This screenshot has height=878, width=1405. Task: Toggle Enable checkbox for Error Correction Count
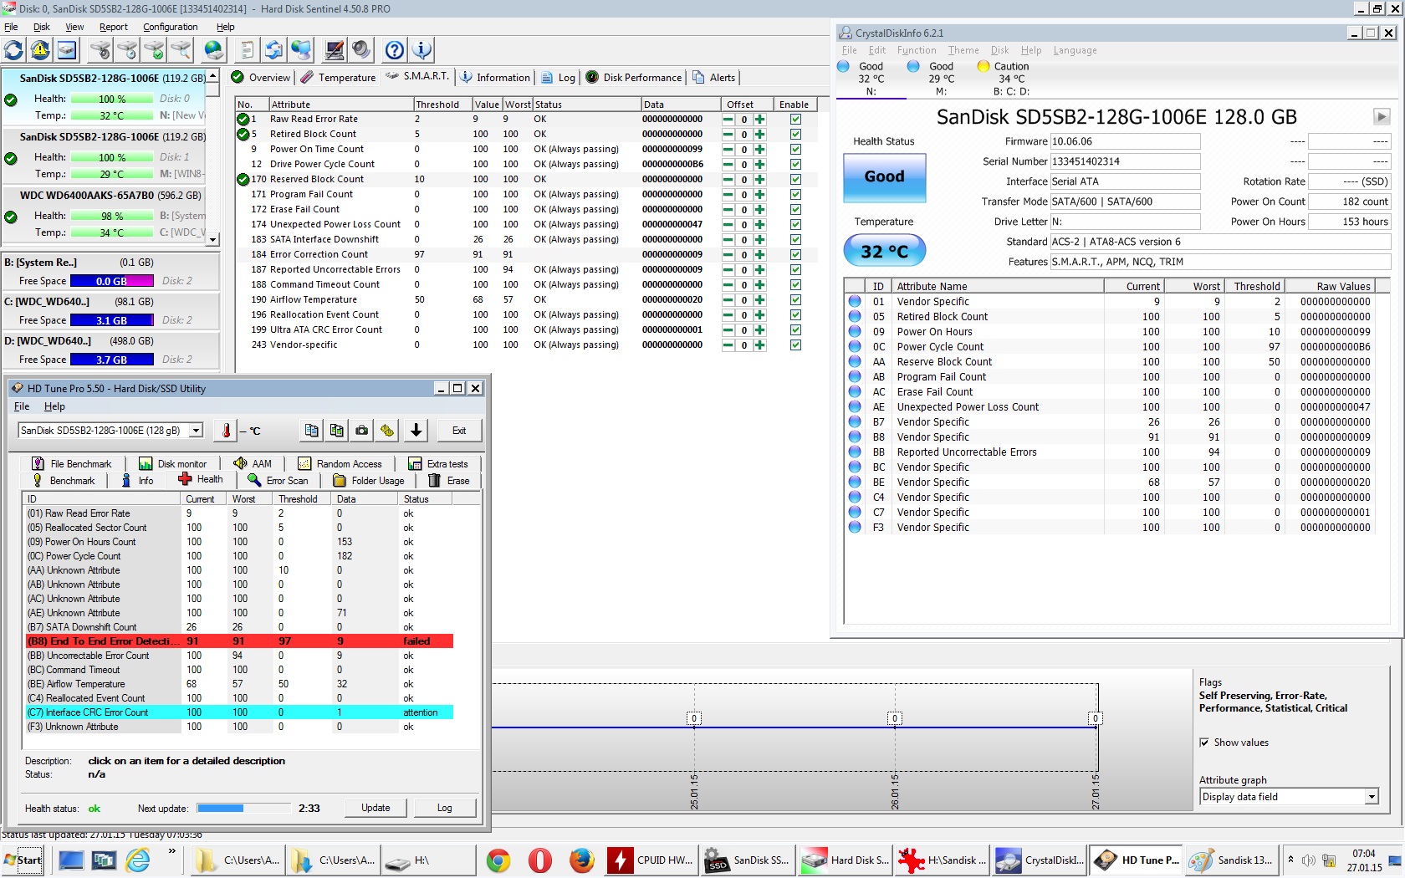tap(795, 255)
